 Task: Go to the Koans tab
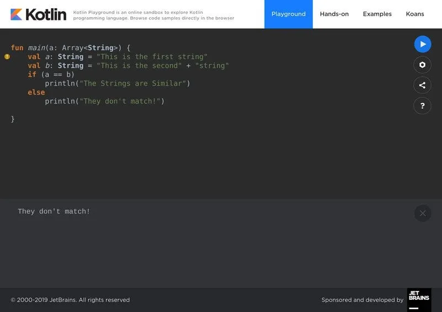(x=415, y=14)
